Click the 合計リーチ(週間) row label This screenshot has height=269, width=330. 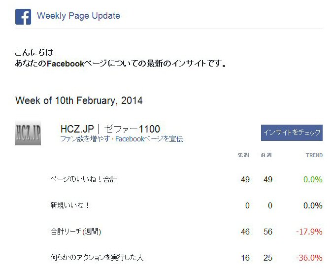(76, 232)
